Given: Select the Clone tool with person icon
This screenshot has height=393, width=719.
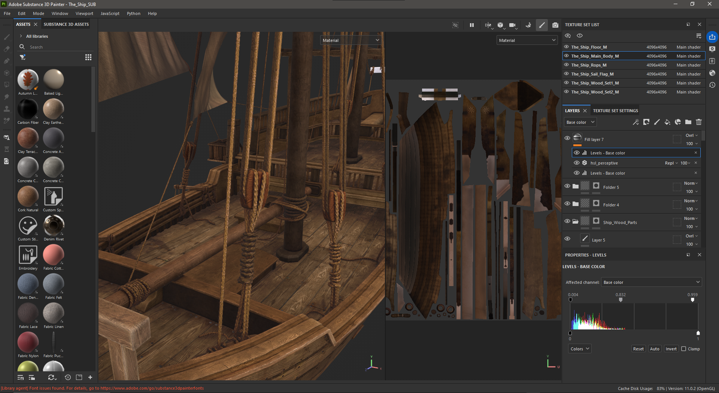Looking at the screenshot, I should (x=6, y=109).
